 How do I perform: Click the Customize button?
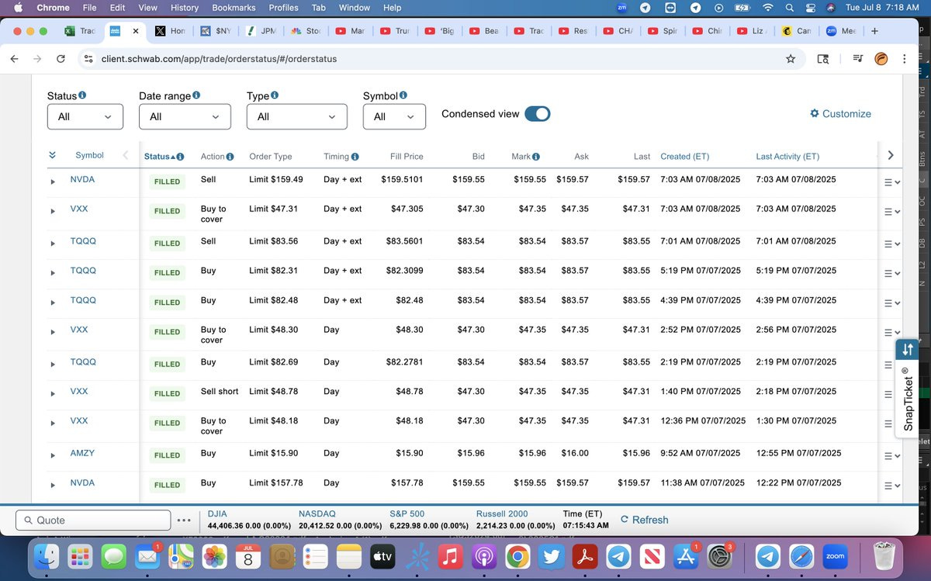(840, 113)
